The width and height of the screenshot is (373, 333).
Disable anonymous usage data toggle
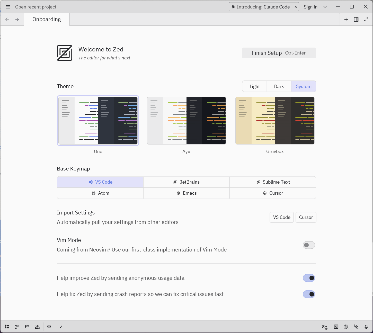[x=309, y=278]
